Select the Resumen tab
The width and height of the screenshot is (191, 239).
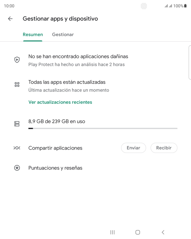tap(33, 34)
